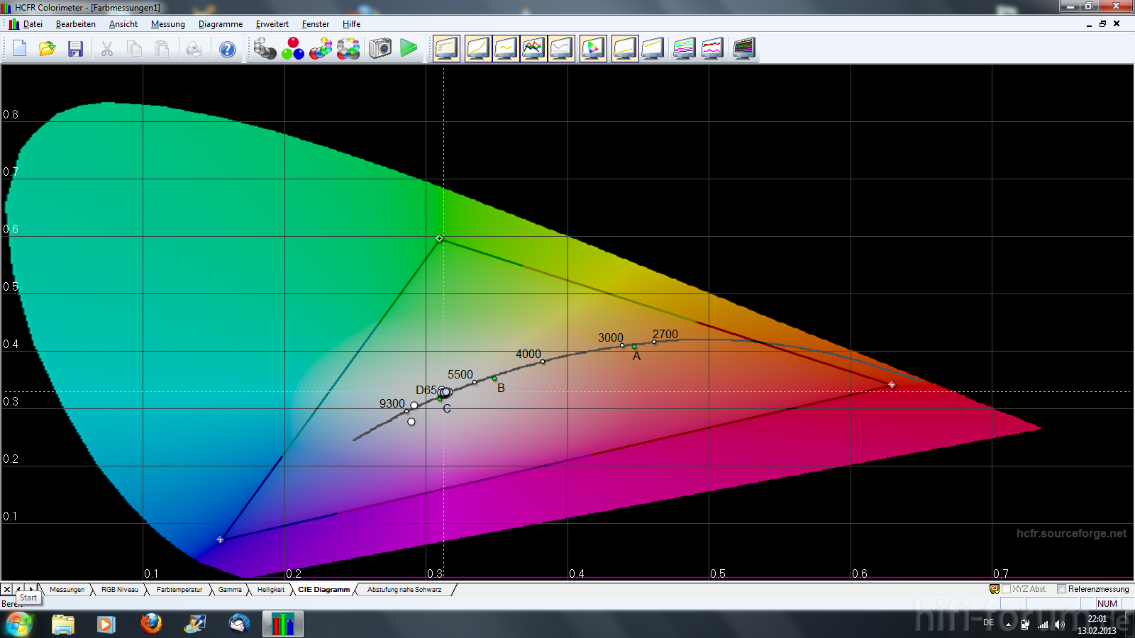Viewport: 1135px width, 638px height.
Task: Measure primary colors using red-green-blue balls icon
Action: [x=292, y=49]
